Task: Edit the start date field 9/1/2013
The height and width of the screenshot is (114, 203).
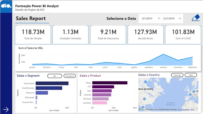Action: (x=151, y=18)
